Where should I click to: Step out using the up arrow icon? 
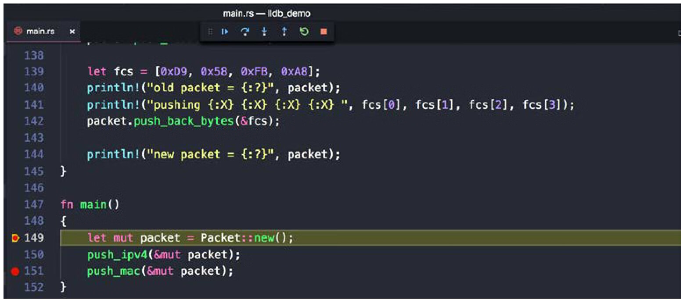(284, 32)
